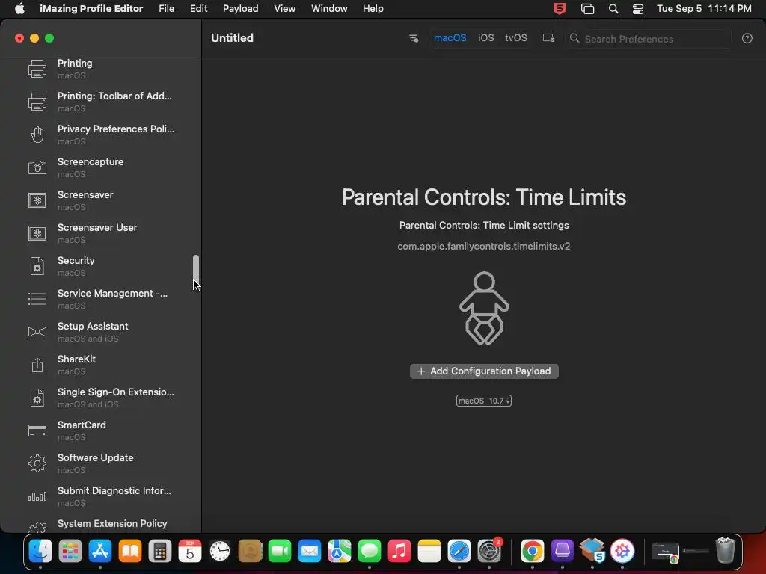Click the Printing printer icon
Viewport: 766px width, 574px height.
point(37,69)
